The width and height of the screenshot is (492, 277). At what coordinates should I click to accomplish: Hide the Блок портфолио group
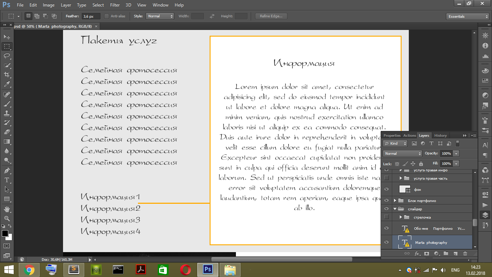click(x=386, y=201)
